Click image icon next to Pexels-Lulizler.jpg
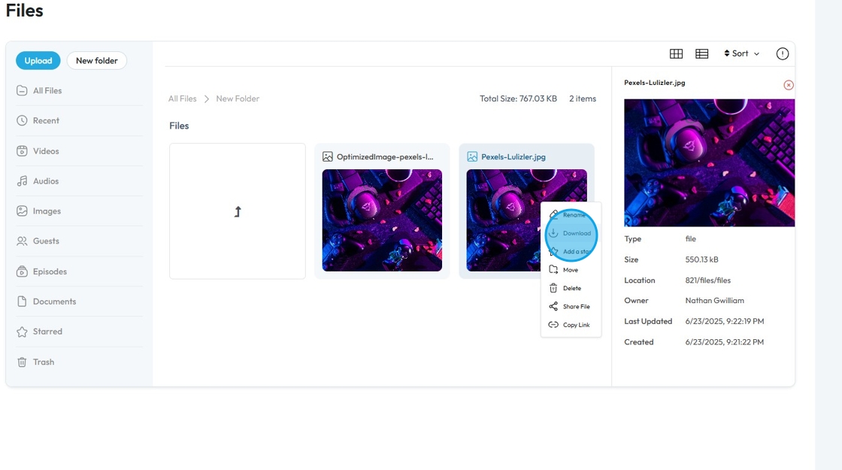 click(472, 157)
